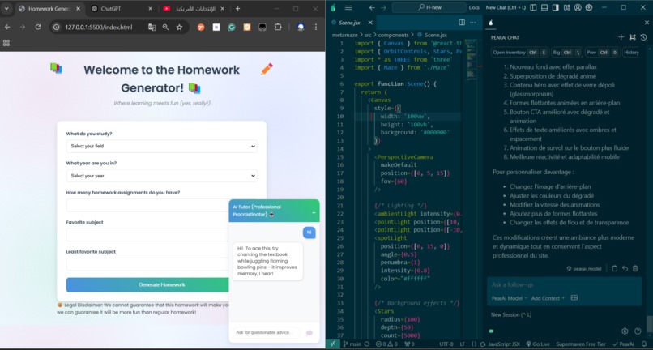Open the tab search dropdown in Chrome

[x=6, y=8]
